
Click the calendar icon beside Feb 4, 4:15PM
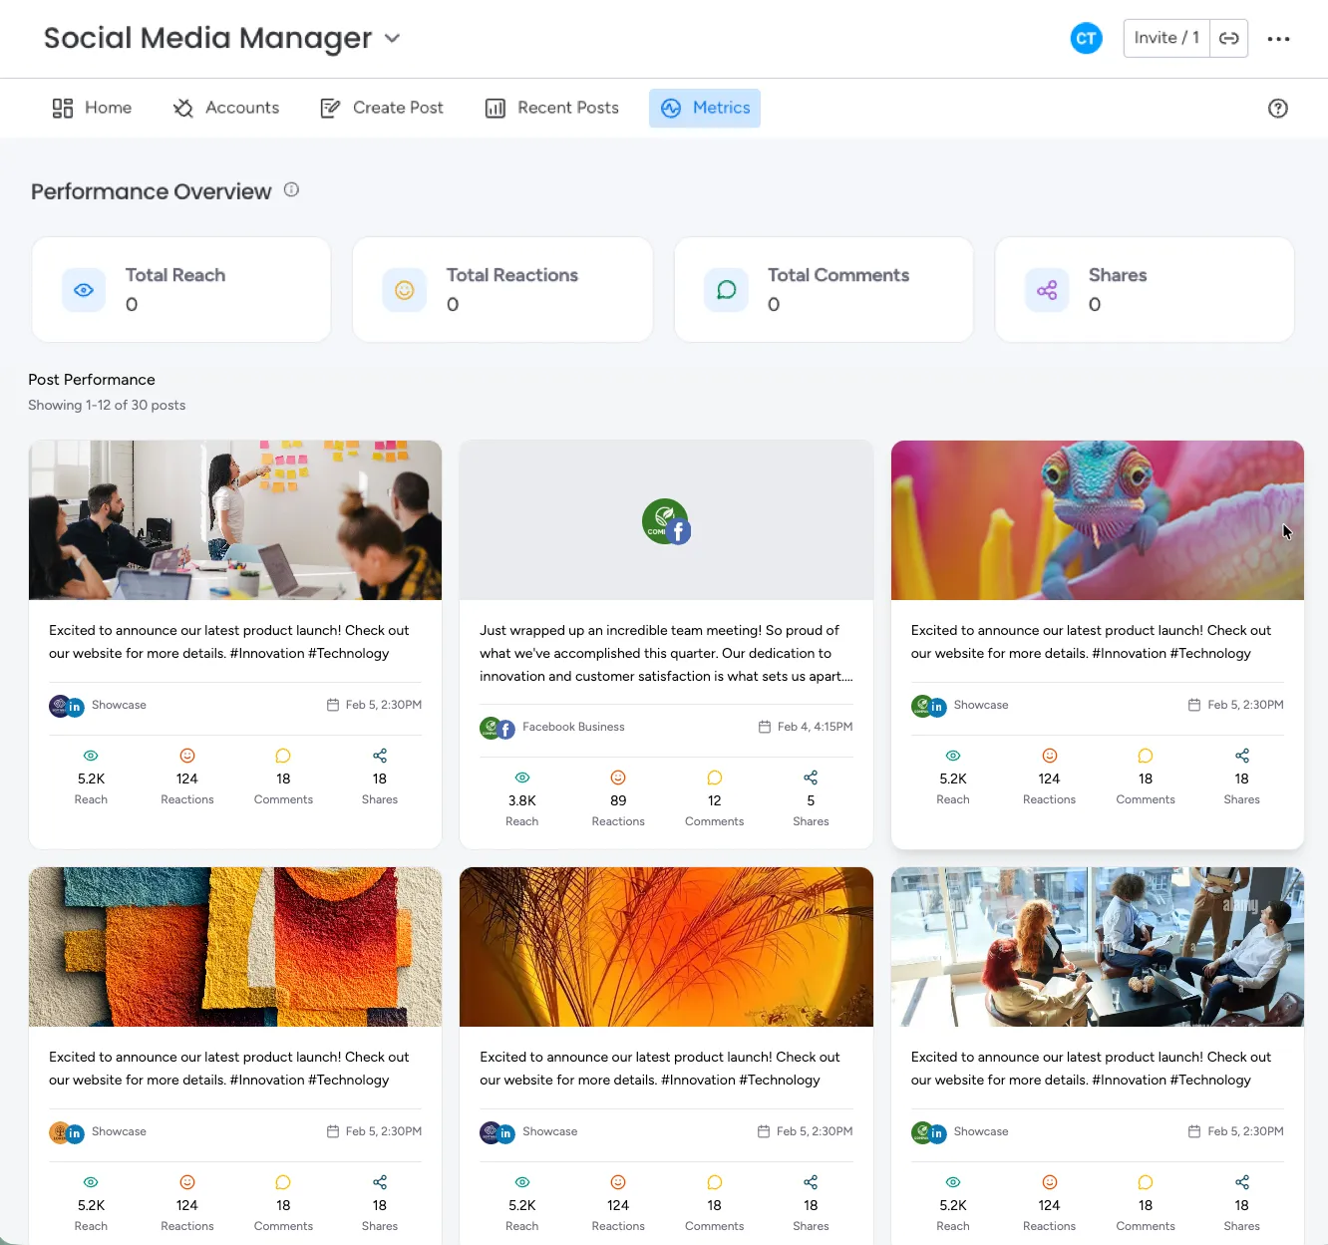[765, 727]
